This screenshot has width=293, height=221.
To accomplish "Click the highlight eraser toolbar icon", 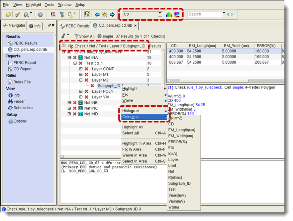I will click(x=17, y=14).
